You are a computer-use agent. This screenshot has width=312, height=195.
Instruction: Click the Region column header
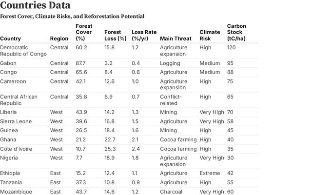pyautogui.click(x=59, y=39)
